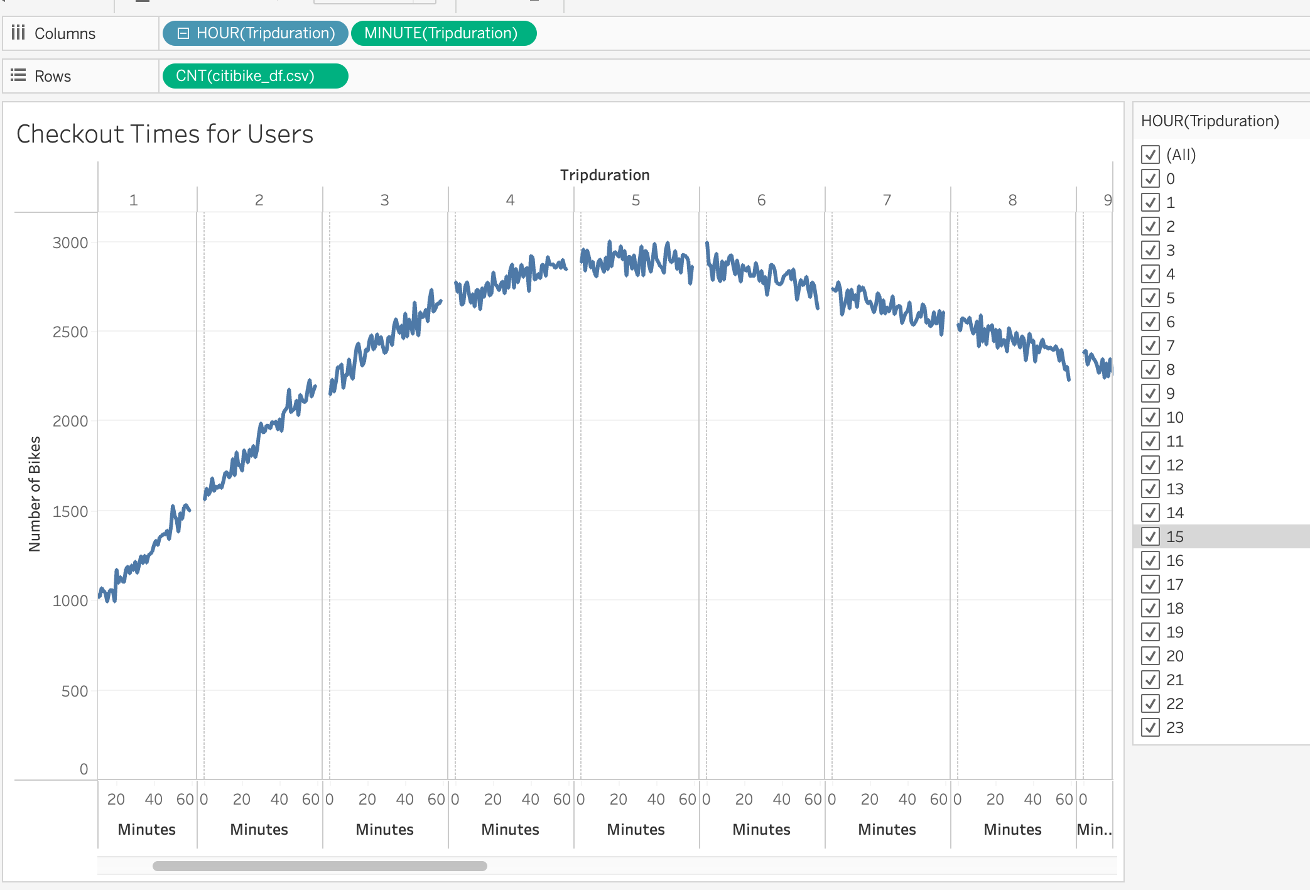Toggle the checkbox for hour 0
This screenshot has height=890, width=1310.
pyautogui.click(x=1151, y=178)
